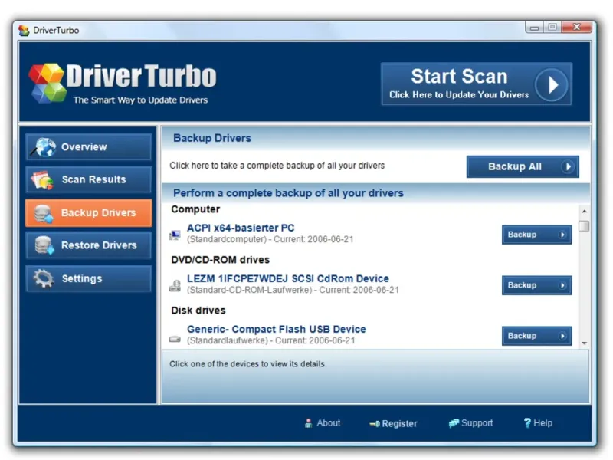This screenshot has height=460, width=613.
Task: Open the Help link
Action: pyautogui.click(x=538, y=423)
